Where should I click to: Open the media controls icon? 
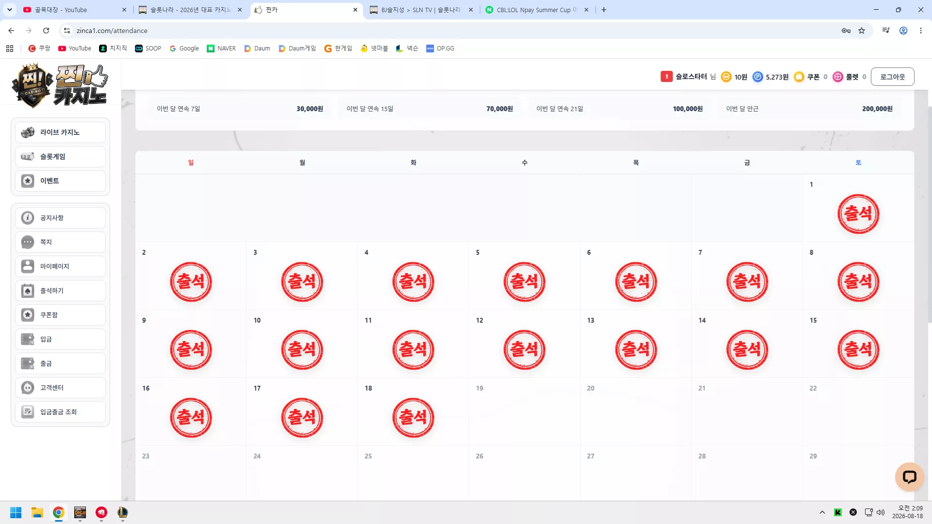point(886,31)
